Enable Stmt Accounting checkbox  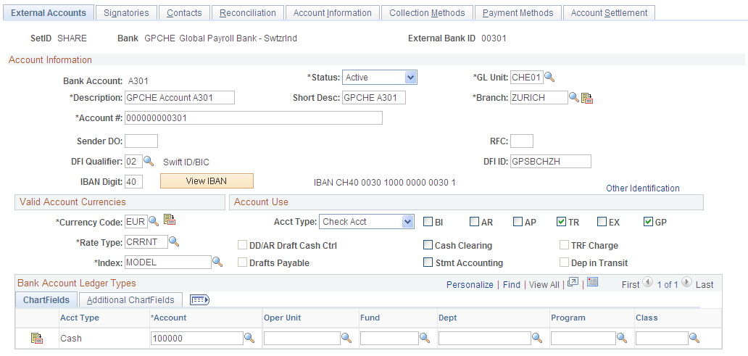pyautogui.click(x=428, y=262)
